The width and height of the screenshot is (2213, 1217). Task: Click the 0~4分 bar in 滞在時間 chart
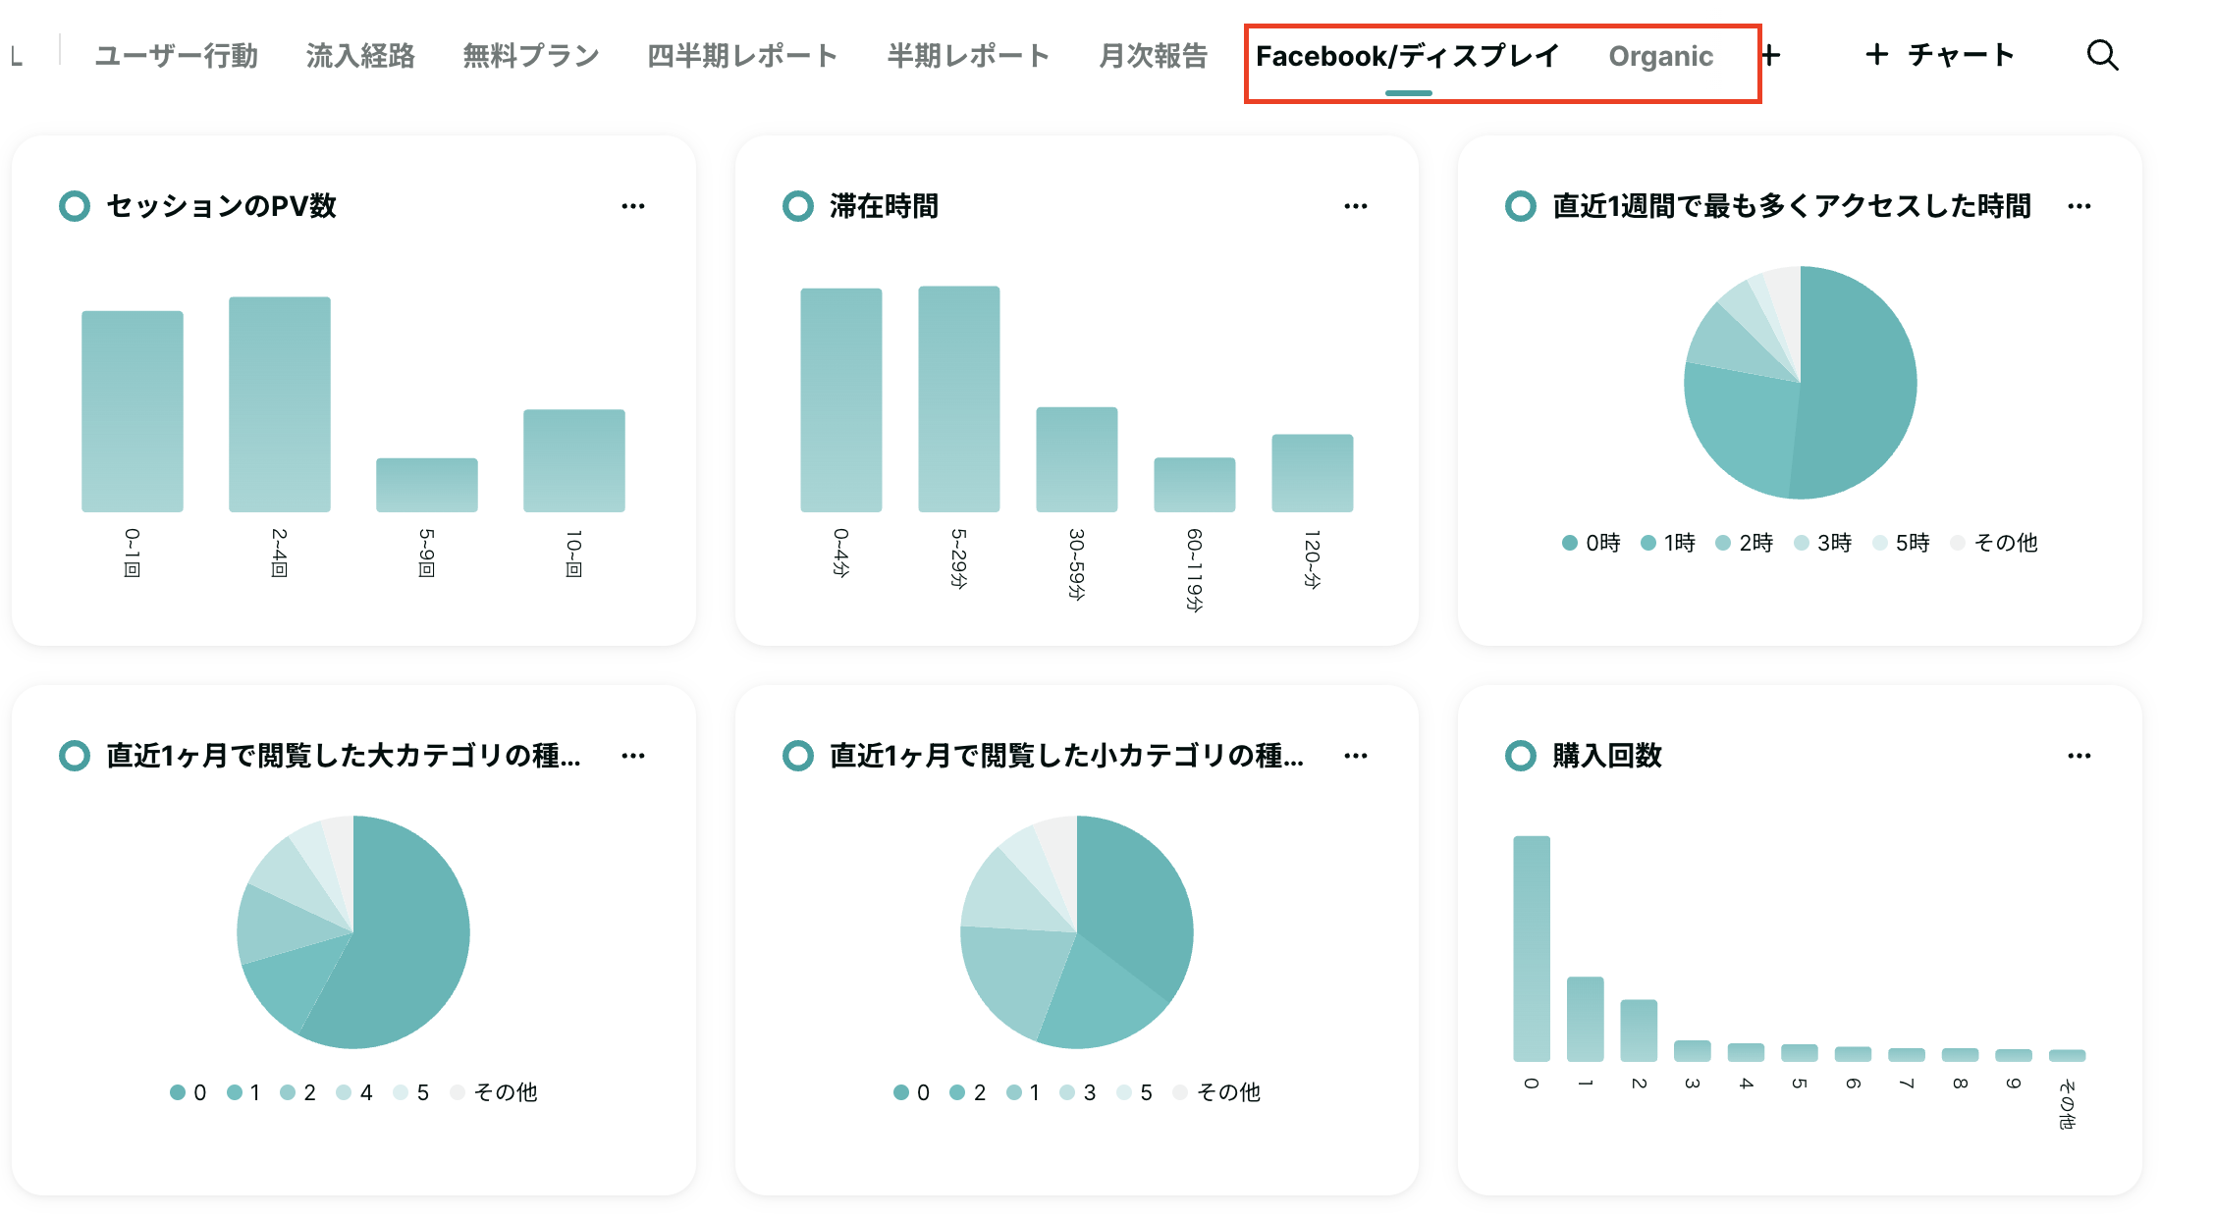841,400
